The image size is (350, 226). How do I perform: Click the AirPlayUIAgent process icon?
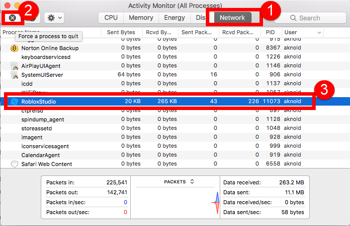(14, 66)
